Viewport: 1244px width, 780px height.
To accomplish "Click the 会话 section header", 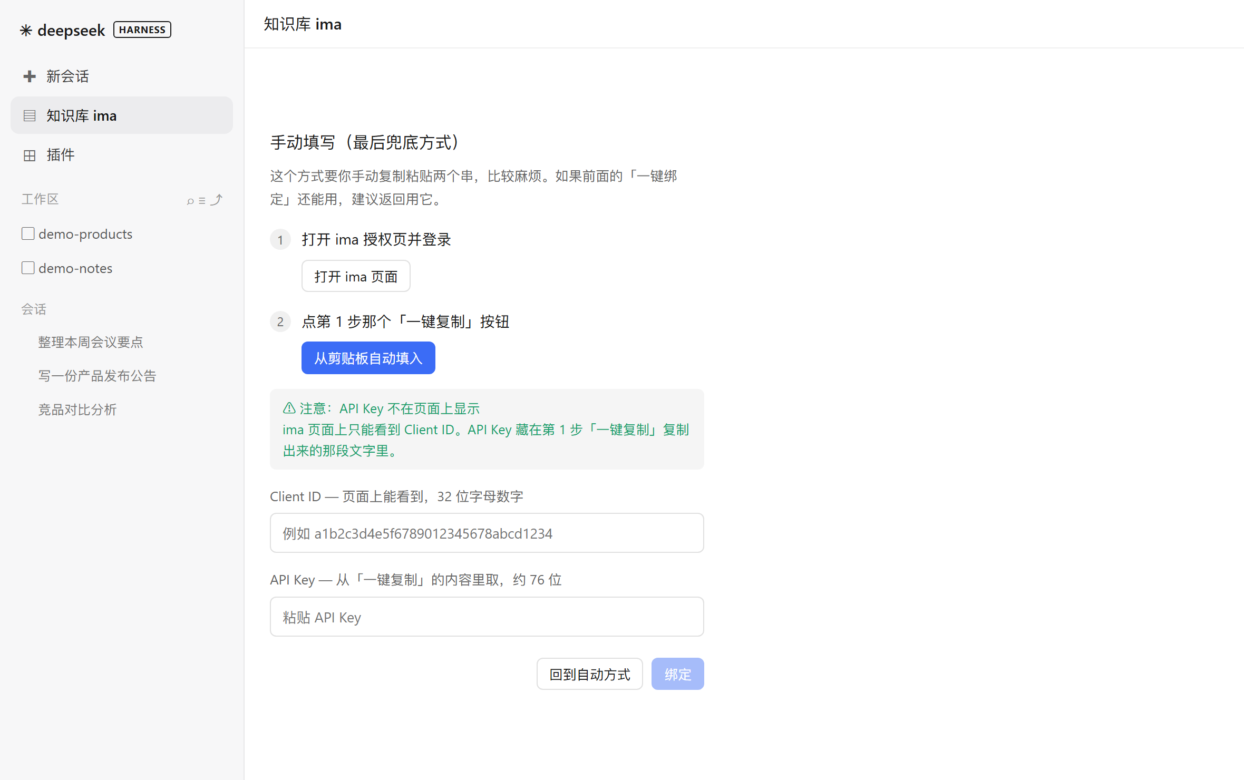I will point(34,309).
